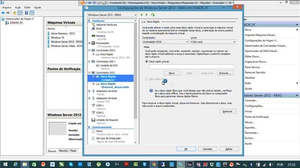Click Importar Máquina Virtual... action

tap(261, 35)
